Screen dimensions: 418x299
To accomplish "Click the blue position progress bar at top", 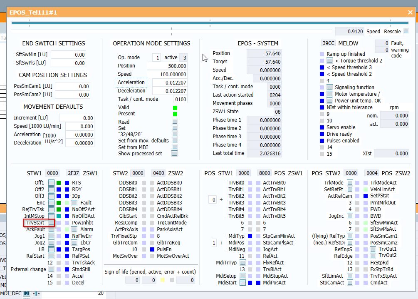I will pos(210,23).
